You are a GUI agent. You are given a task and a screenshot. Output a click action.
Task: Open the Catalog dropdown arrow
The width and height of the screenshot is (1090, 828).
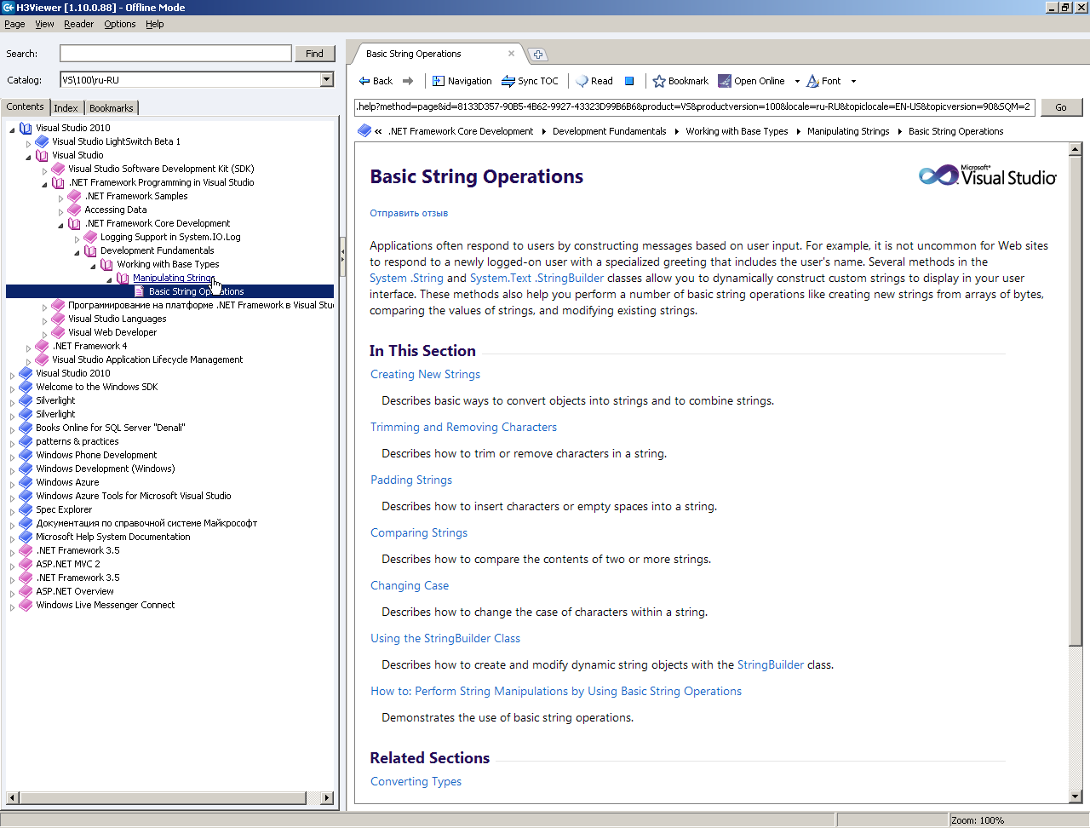tap(326, 79)
